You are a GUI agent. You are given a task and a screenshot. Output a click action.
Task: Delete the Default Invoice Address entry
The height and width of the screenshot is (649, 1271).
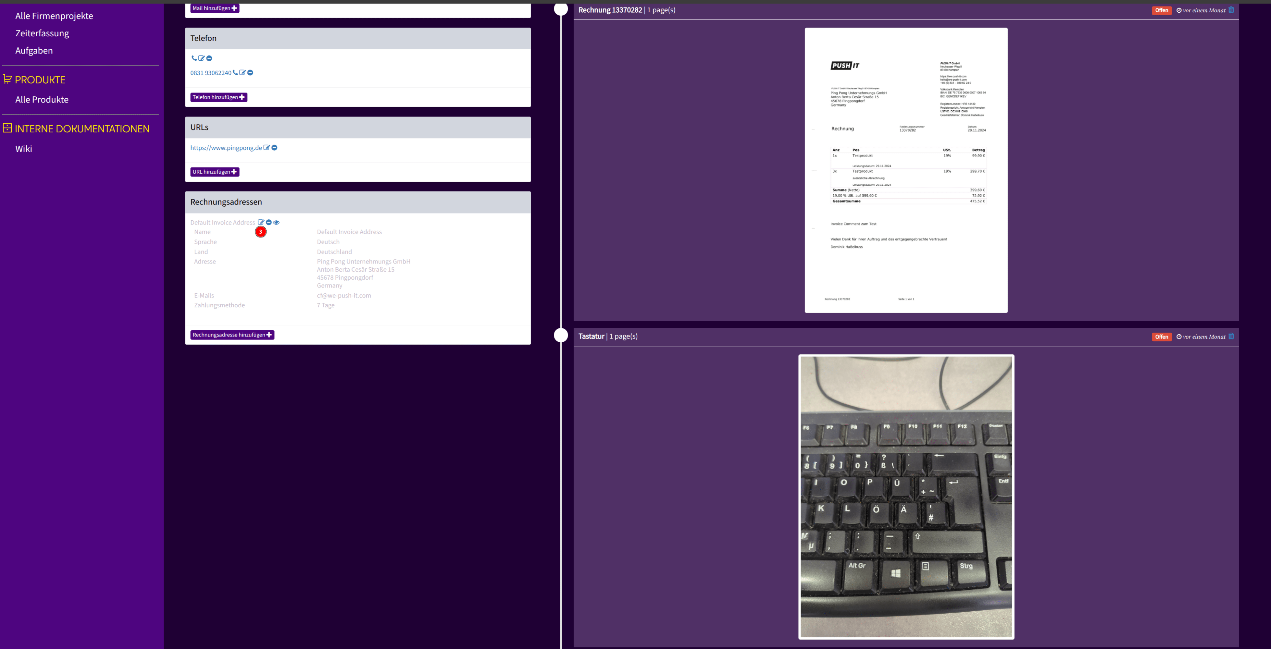click(x=269, y=222)
